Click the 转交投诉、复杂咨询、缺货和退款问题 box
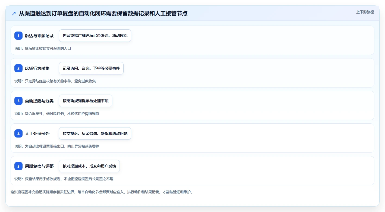 (95, 133)
